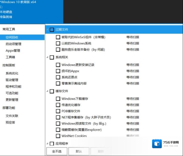Open 启动项管理 in the sidebar
This screenshot has height=156, width=183.
click(13, 44)
